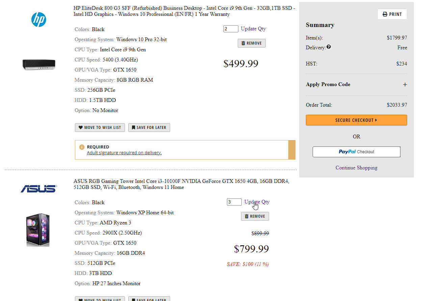Click the HP brand logo
Screen dimensions: 421x301
[x=39, y=20]
